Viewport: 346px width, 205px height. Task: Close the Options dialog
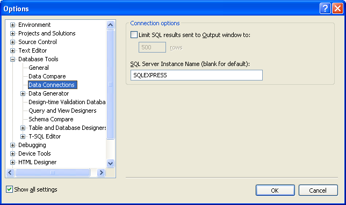click(x=337, y=9)
